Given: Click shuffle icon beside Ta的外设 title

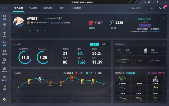Looking at the screenshot, I should (x=124, y=45).
